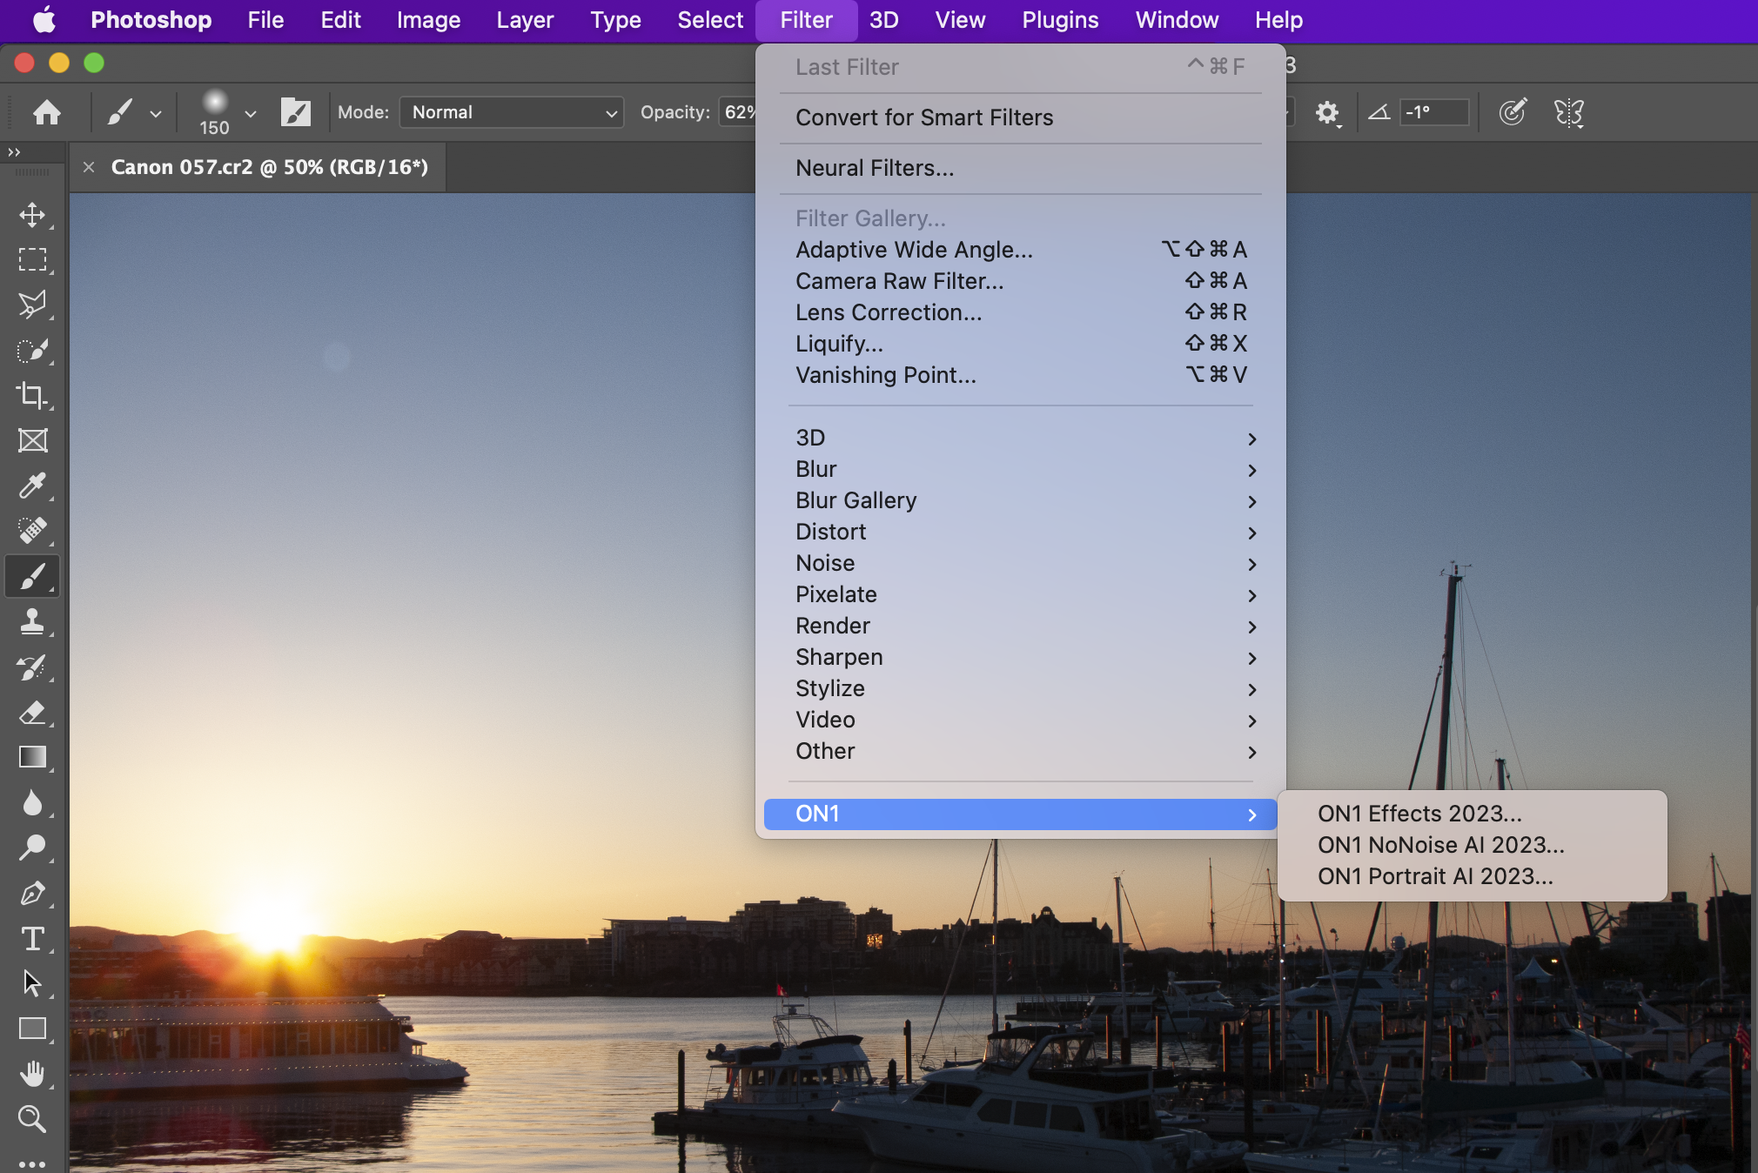Select the Move tool
Screen dimensions: 1758x1173
32,215
